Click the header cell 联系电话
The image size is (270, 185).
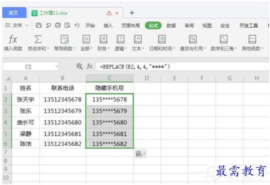tap(63, 88)
